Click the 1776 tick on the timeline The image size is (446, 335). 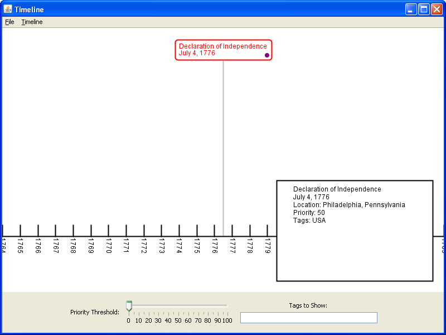215,231
